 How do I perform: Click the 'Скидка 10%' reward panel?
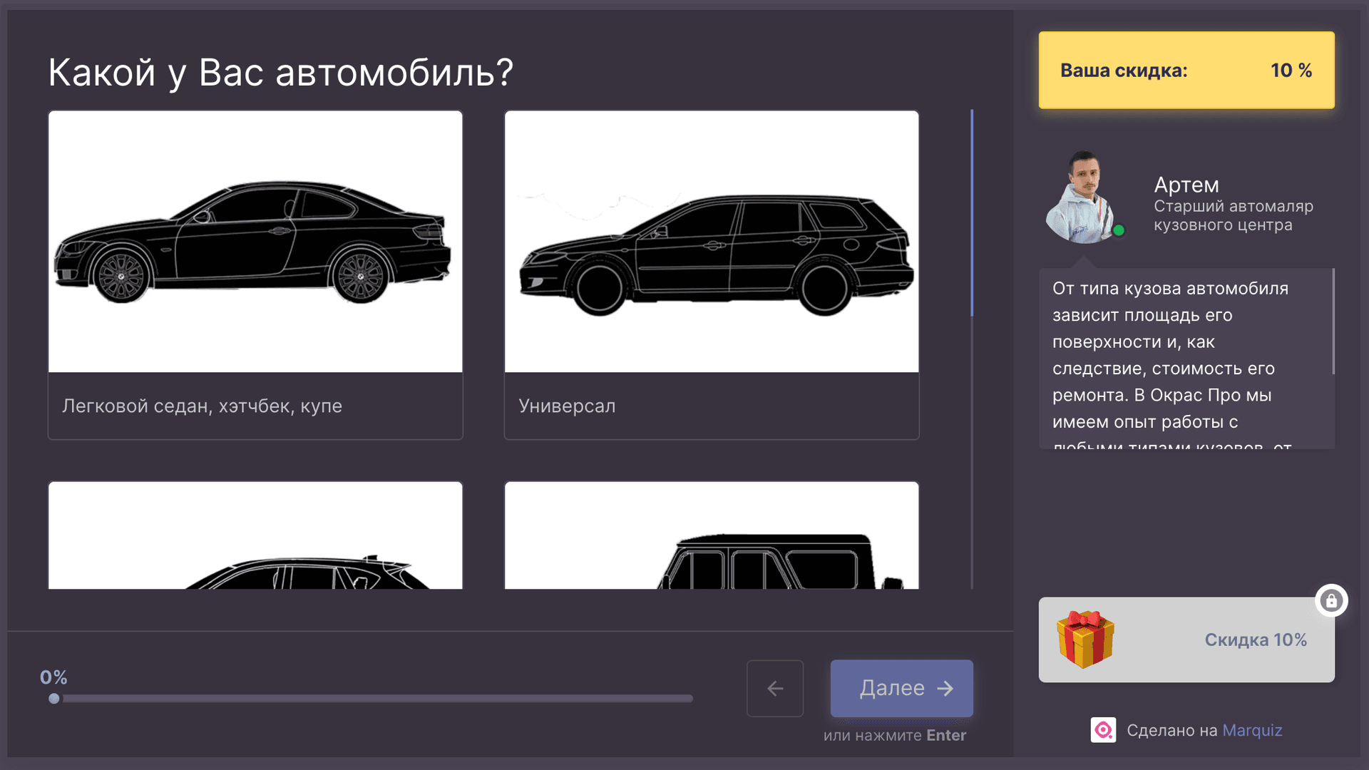[x=1256, y=640]
